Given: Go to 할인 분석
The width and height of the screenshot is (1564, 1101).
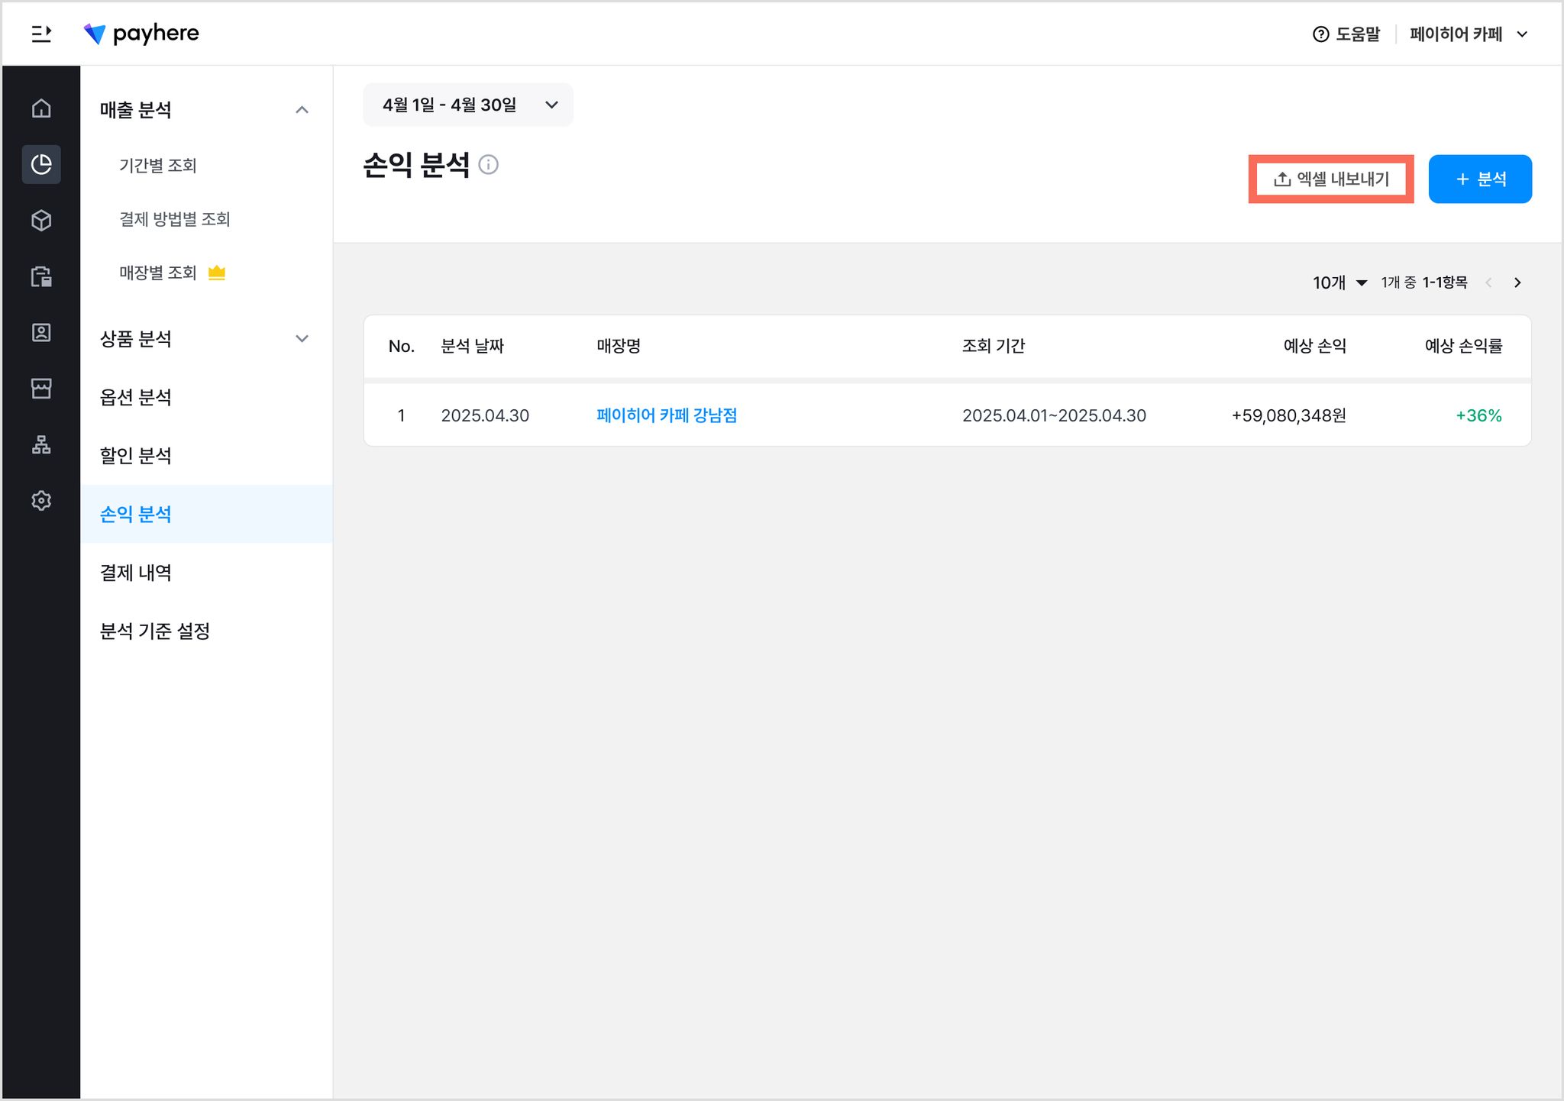Looking at the screenshot, I should click(136, 456).
